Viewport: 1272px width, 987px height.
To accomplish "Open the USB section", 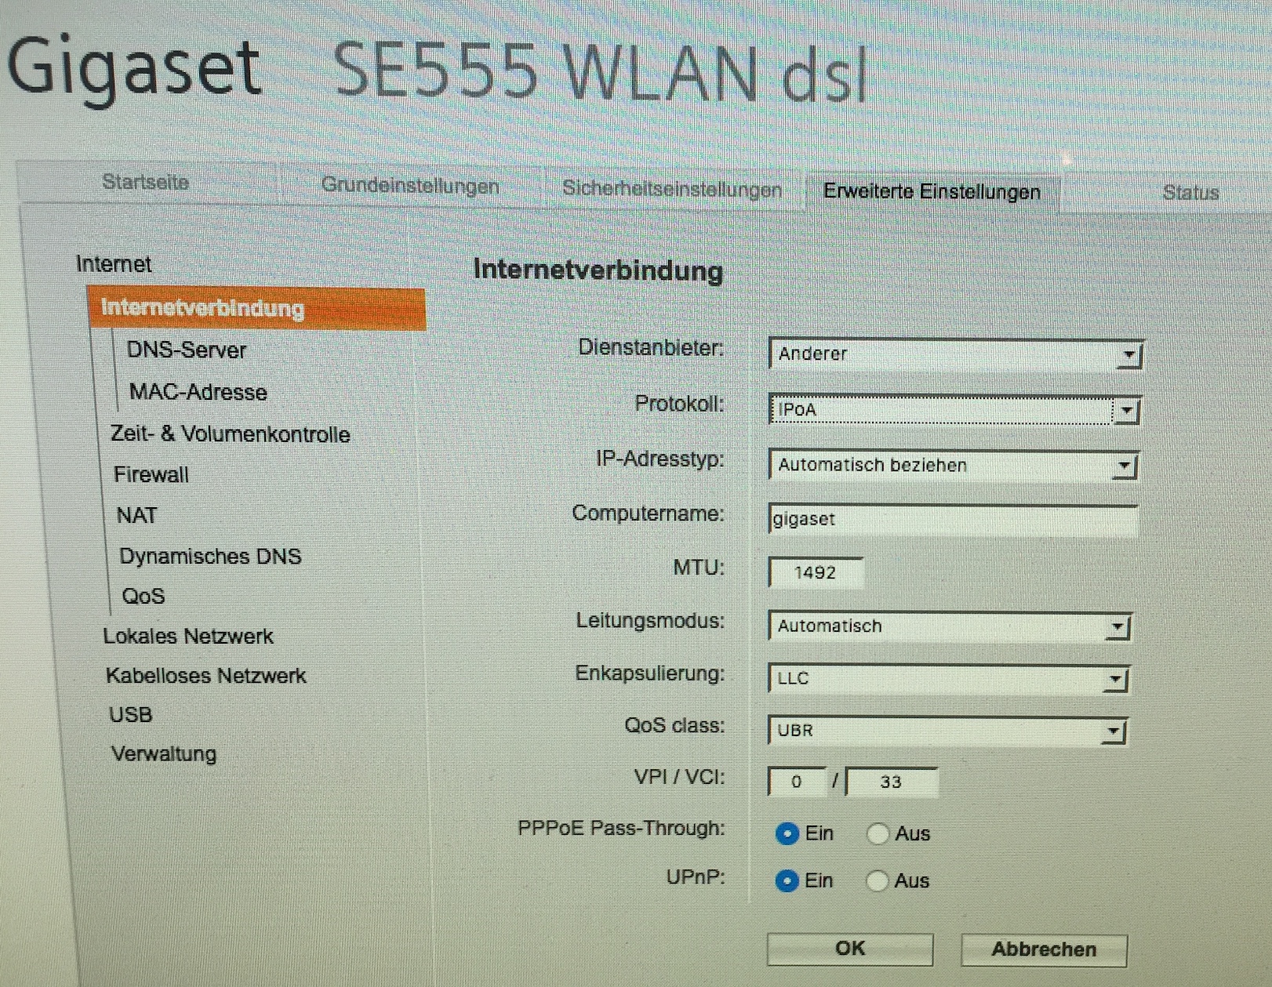I will 131,714.
